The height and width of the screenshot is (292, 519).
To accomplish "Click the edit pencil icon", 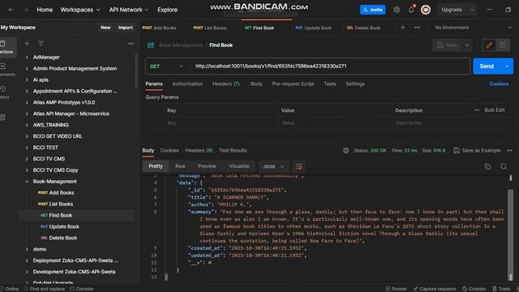I will (x=489, y=45).
